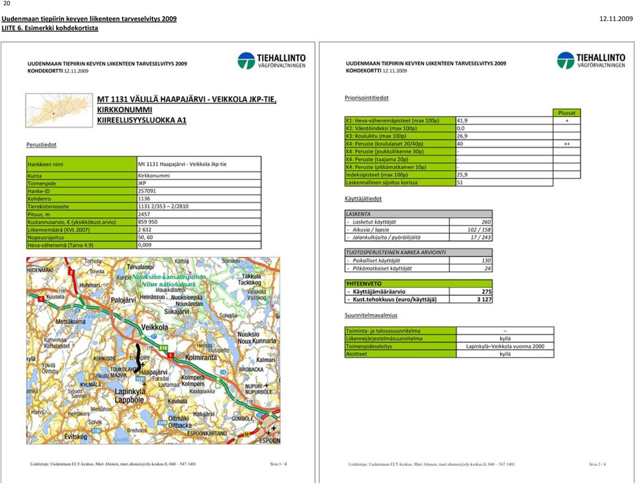The width and height of the screenshot is (635, 484).
Task: Select the Pituus value 2457
Action: (144, 214)
